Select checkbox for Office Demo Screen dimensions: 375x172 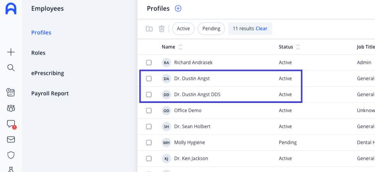tap(149, 111)
